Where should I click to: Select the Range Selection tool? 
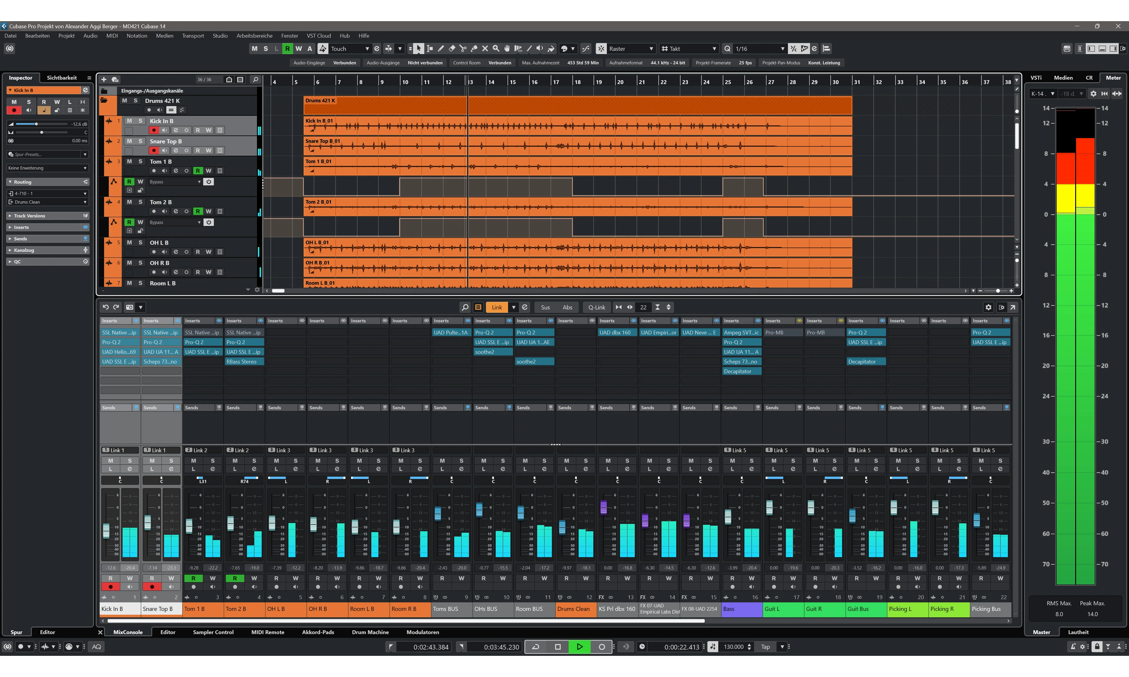tap(430, 49)
